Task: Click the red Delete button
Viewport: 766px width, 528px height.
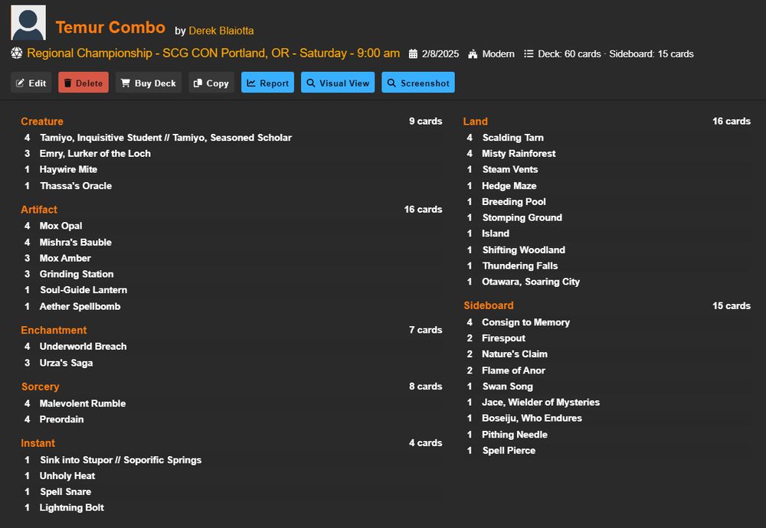Action: tap(83, 83)
